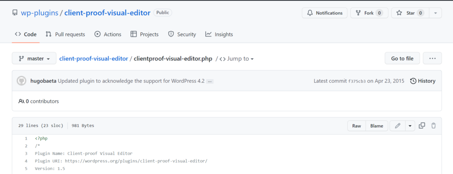Screen dimensions: 453x174
Task: Fork this repository
Action: pyautogui.click(x=369, y=13)
